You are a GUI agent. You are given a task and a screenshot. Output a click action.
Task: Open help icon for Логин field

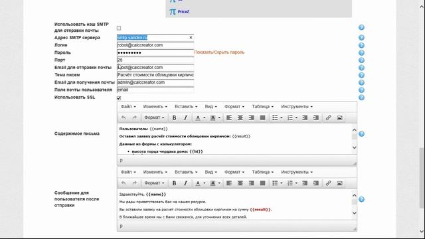click(361, 45)
